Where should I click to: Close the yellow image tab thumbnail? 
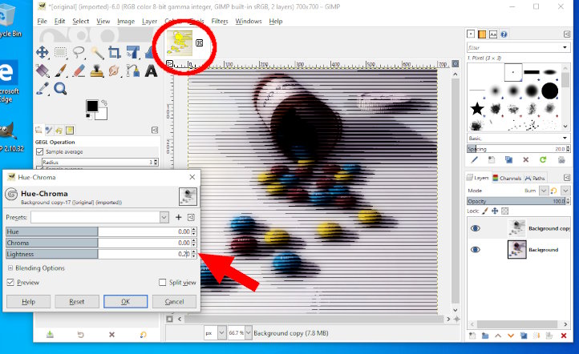(200, 43)
